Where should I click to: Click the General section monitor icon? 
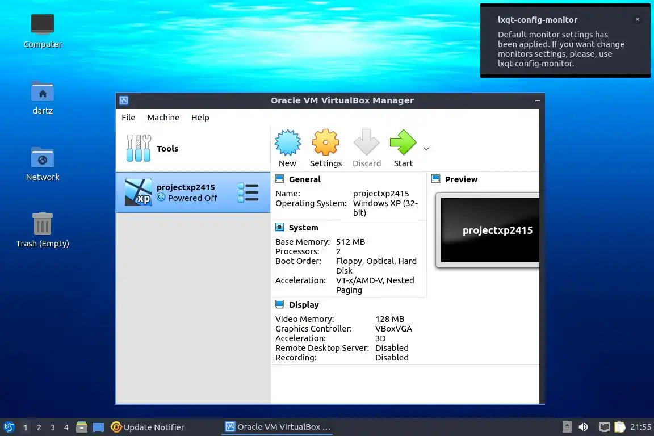click(x=280, y=179)
